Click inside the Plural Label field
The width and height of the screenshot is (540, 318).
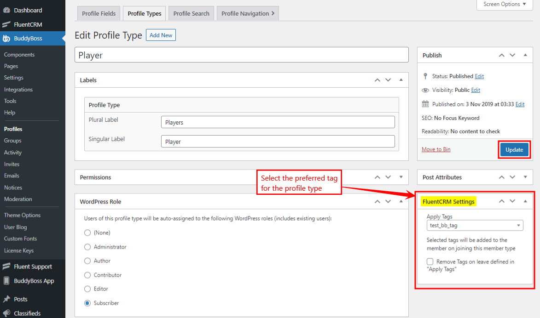(x=278, y=122)
